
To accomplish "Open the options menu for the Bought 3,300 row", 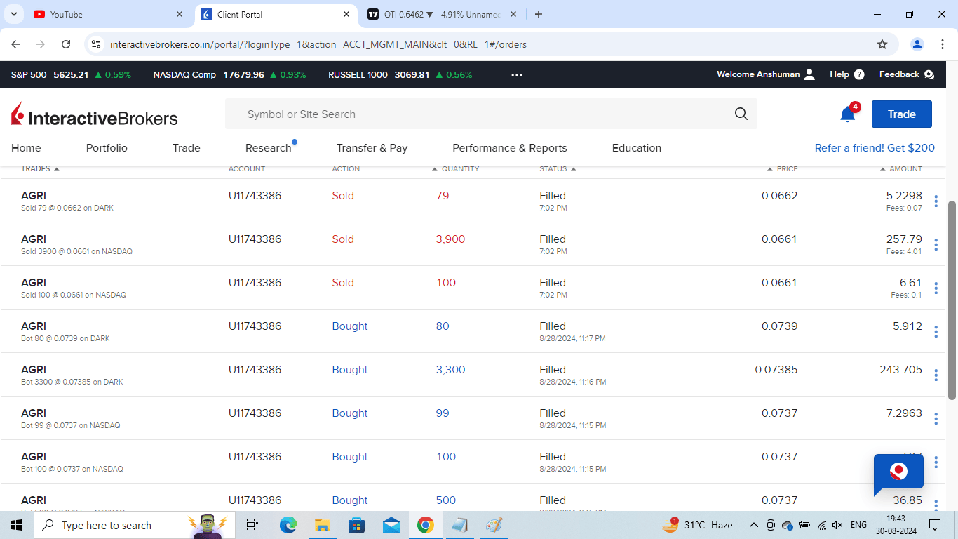I will pyautogui.click(x=936, y=375).
